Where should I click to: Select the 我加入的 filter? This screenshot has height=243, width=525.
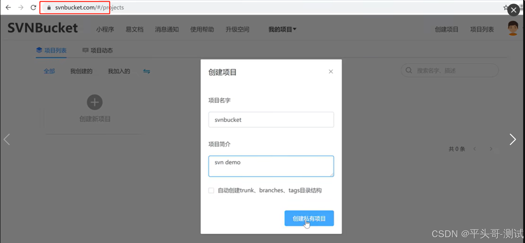119,71
